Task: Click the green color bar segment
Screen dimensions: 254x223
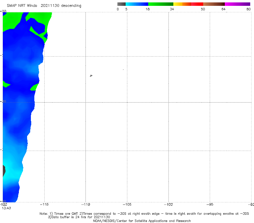Action: [161, 4]
